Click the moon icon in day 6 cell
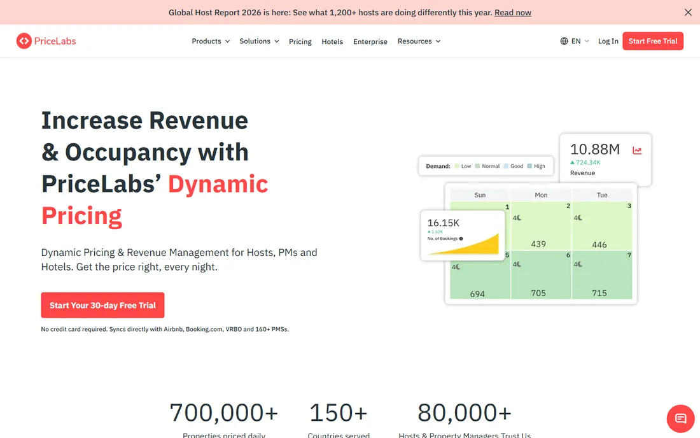Image resolution: width=700 pixels, height=438 pixels. (519, 264)
